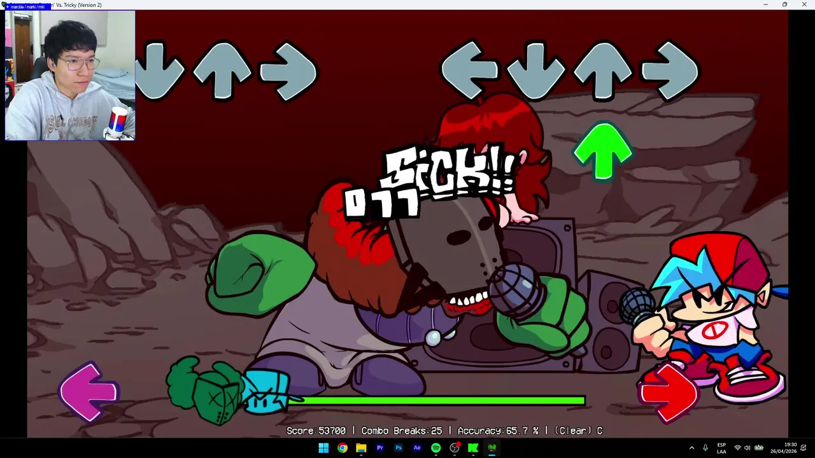Click the battery status tray icon
815x458 pixels.
[x=759, y=448]
